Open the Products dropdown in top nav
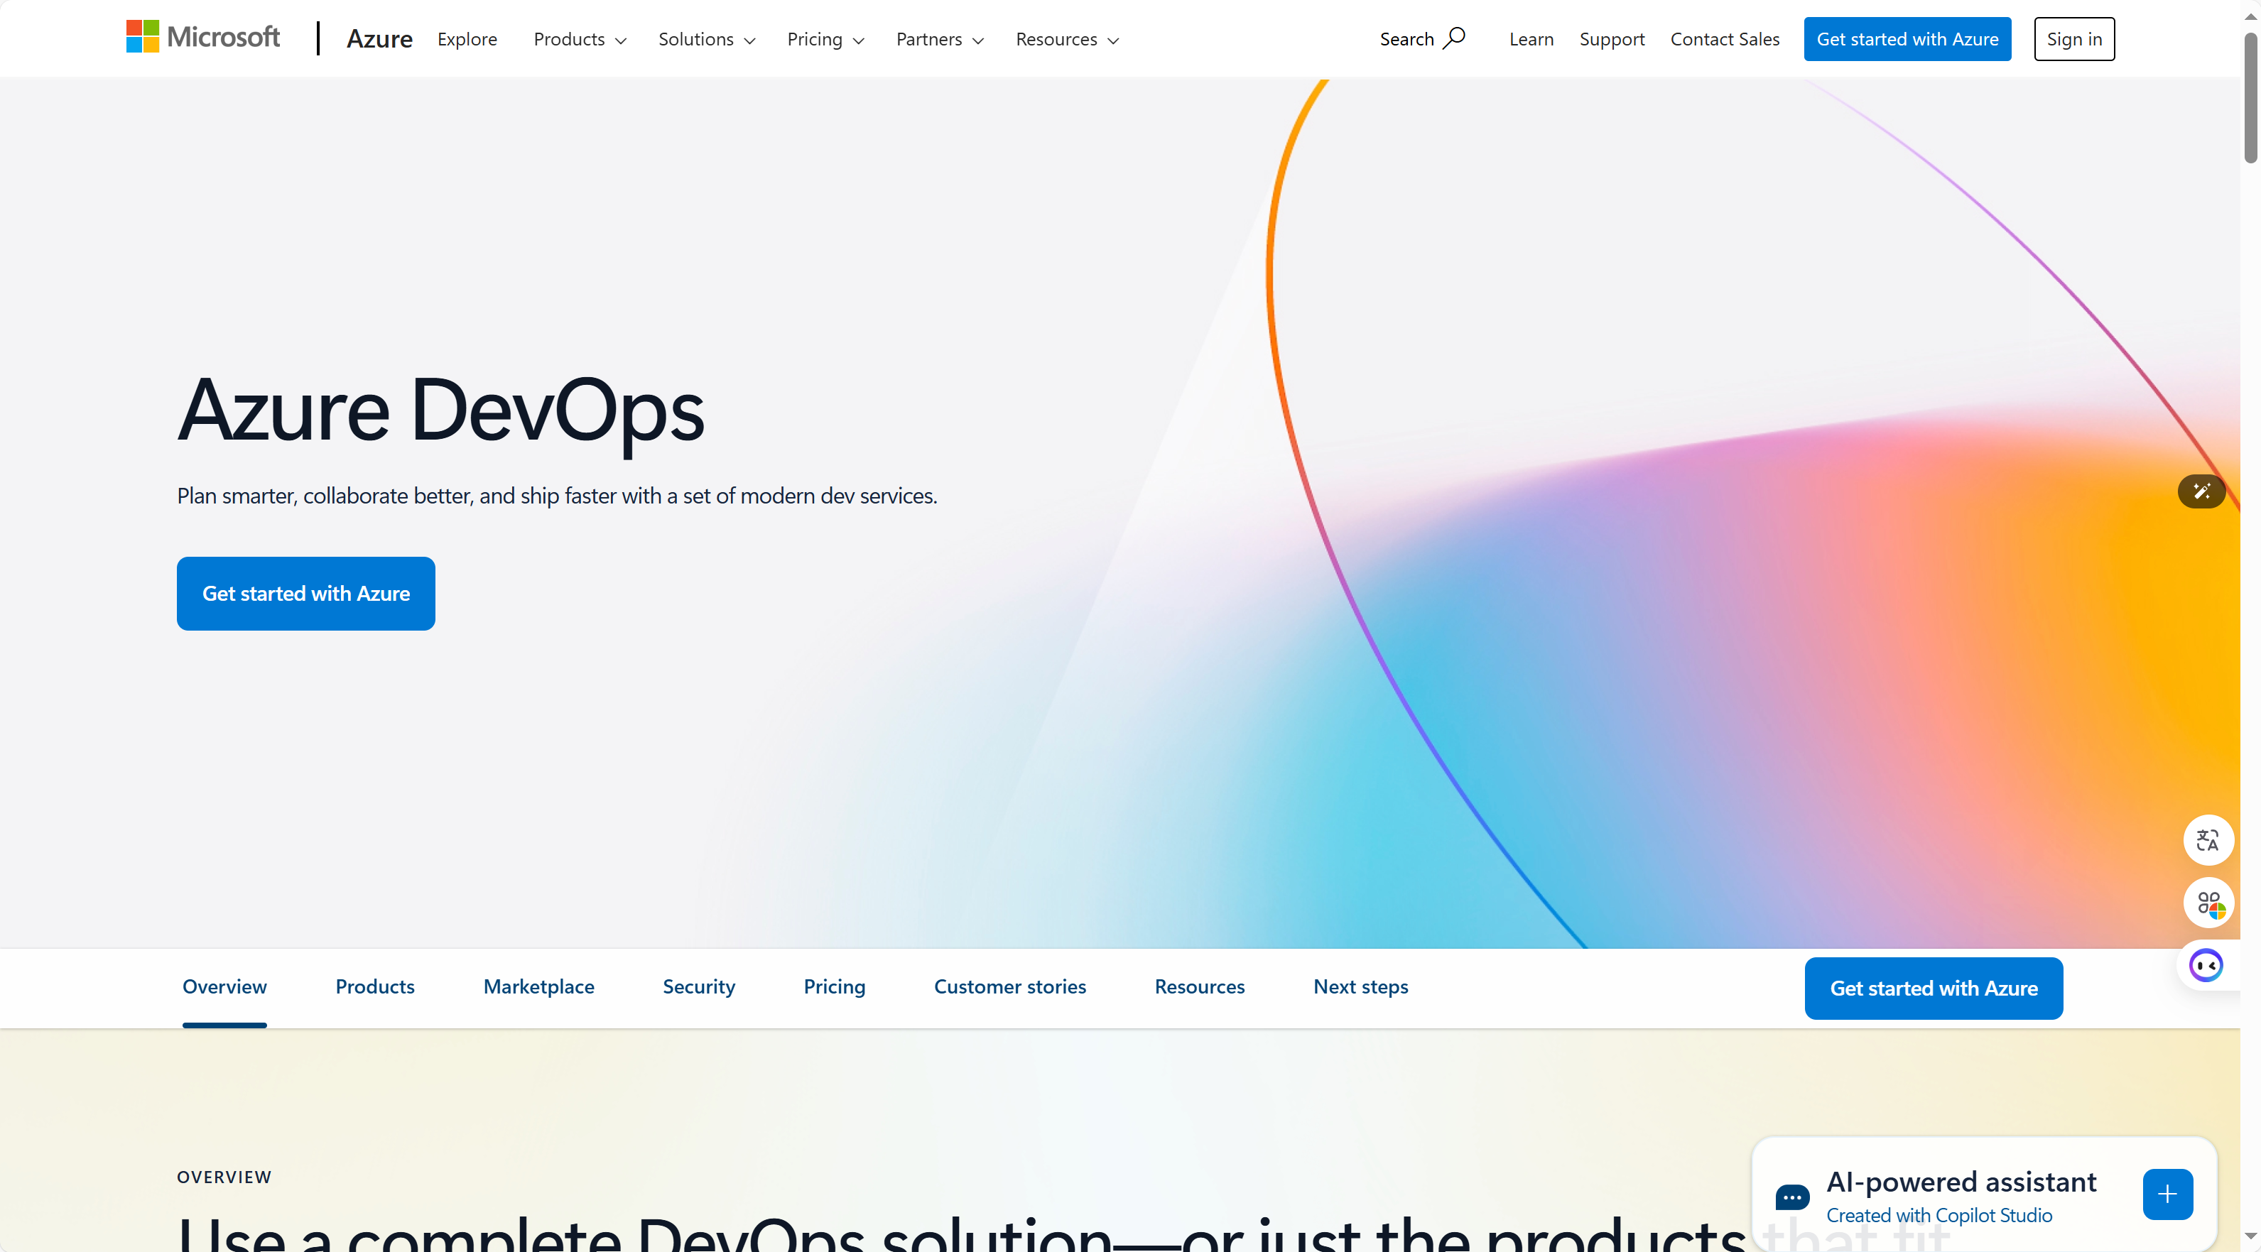Screen dimensions: 2261x1252 click(580, 40)
